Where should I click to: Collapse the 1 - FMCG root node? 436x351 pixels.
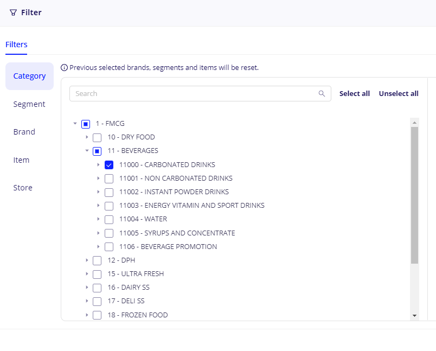(75, 124)
